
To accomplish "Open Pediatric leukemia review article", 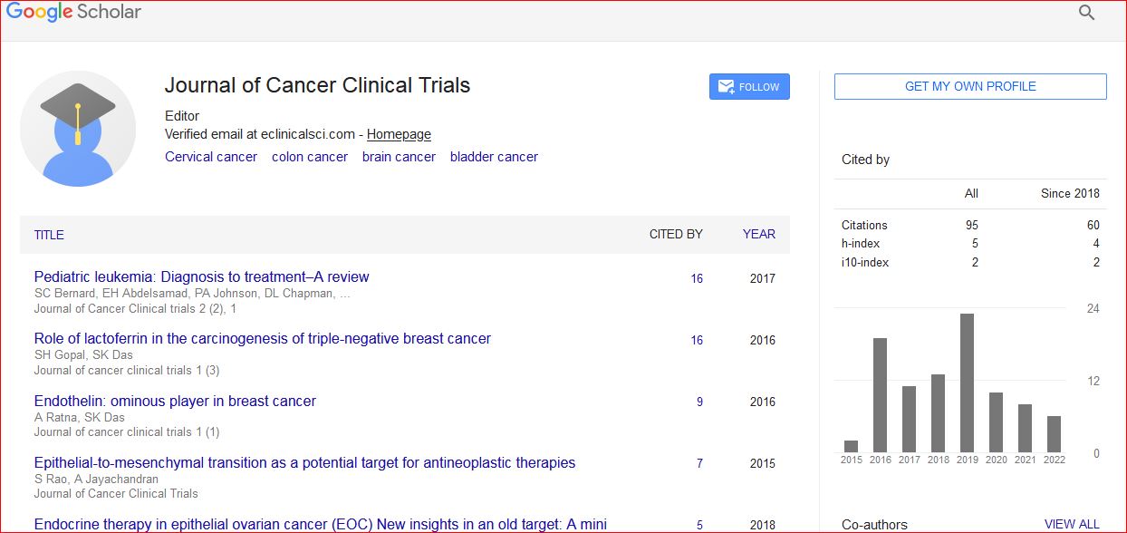I will tap(202, 277).
